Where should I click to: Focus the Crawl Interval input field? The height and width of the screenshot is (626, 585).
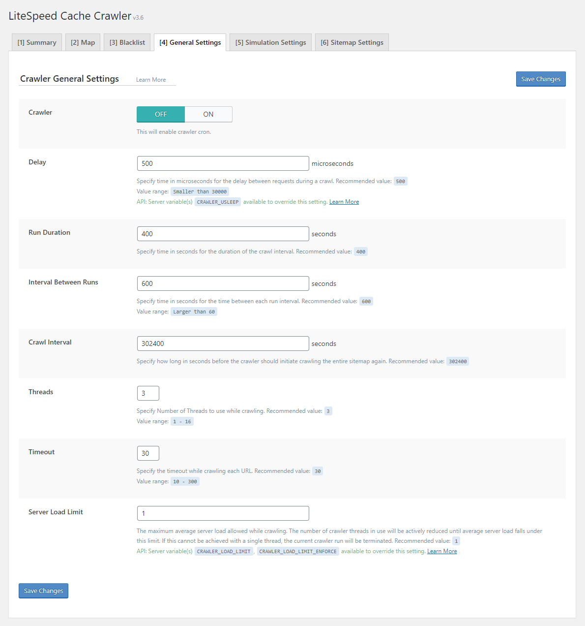point(223,344)
